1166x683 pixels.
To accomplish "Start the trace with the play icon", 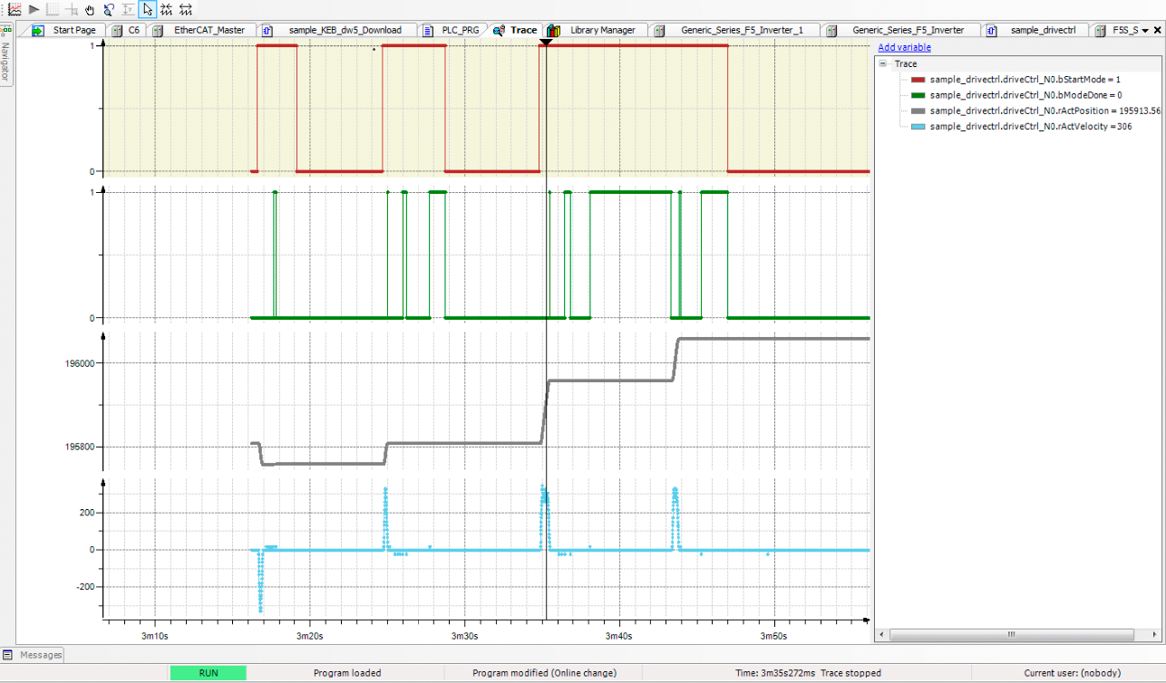I will click(x=34, y=9).
